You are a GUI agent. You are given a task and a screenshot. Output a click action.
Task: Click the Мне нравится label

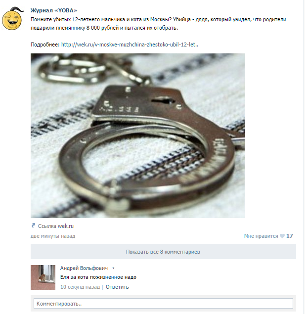(x=261, y=236)
